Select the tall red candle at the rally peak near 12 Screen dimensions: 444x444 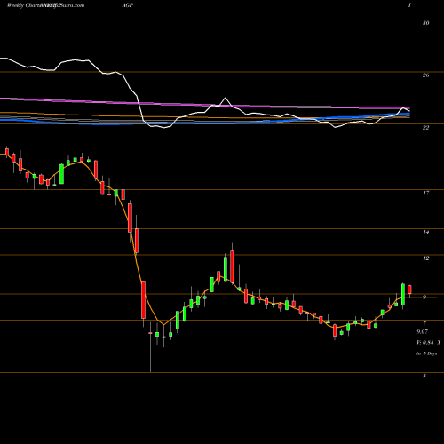click(x=232, y=266)
